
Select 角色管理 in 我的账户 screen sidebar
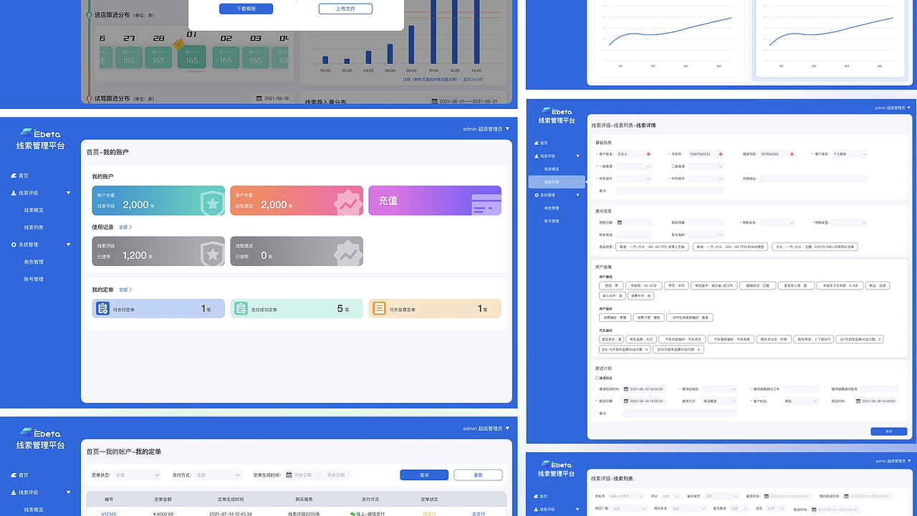click(x=34, y=262)
